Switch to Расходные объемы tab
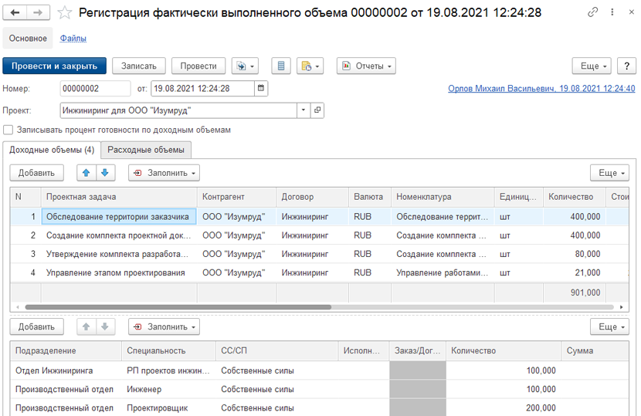Viewport: 641px width, 416px height. click(146, 150)
